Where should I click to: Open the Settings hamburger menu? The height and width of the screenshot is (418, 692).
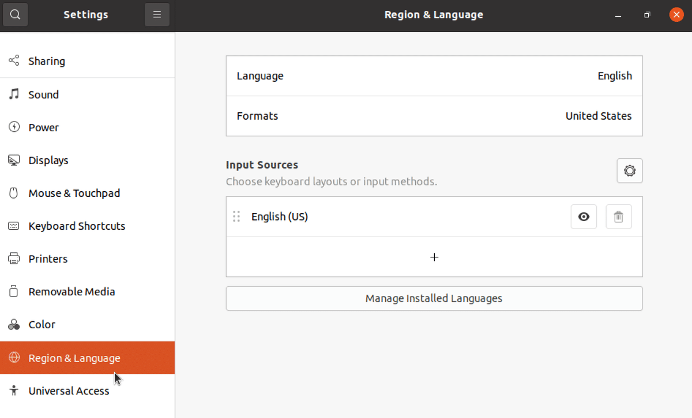(157, 15)
